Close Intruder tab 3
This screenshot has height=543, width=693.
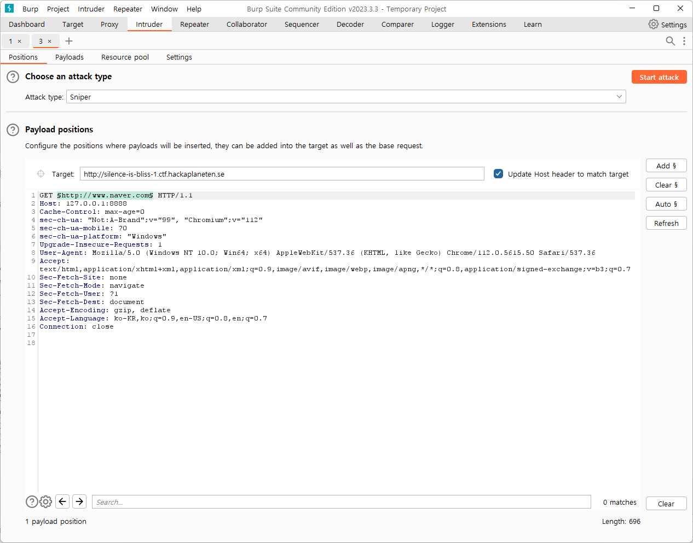[49, 41]
